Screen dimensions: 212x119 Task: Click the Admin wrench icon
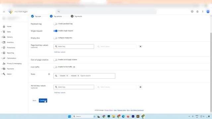click(x=4, y=74)
